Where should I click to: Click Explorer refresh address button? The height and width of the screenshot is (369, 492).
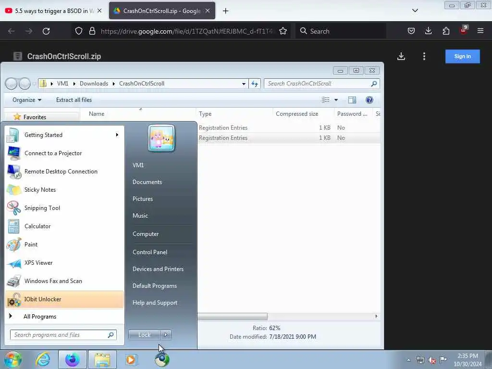click(x=255, y=84)
